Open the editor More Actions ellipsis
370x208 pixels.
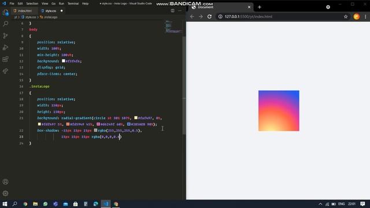click(x=180, y=10)
